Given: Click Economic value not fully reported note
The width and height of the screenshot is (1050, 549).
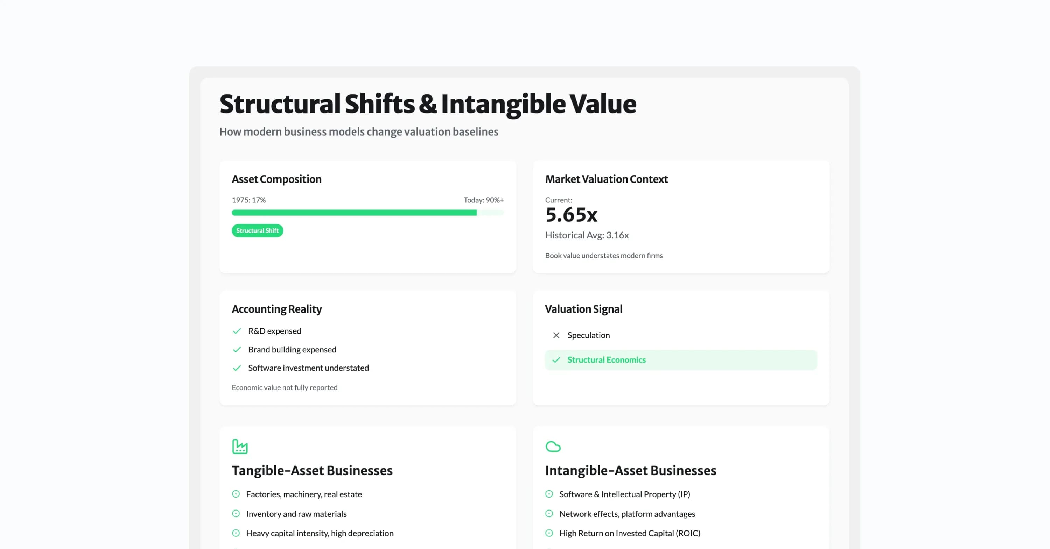Looking at the screenshot, I should click(285, 388).
